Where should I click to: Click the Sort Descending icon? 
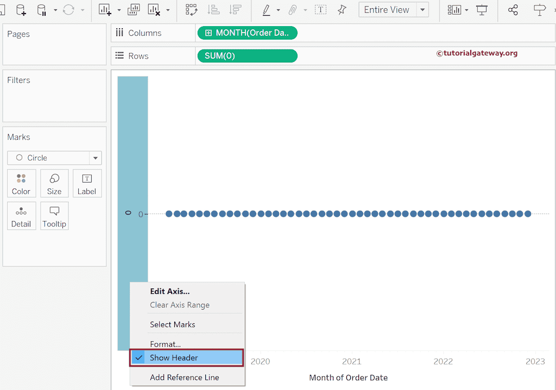tap(235, 10)
